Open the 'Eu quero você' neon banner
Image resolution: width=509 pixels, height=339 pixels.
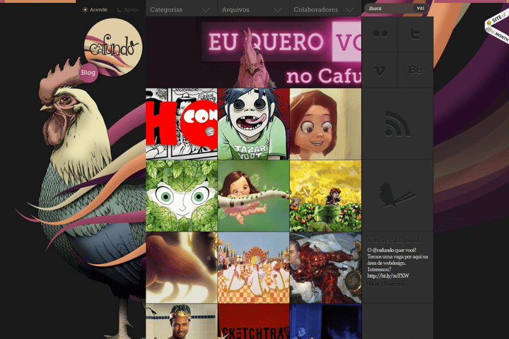(x=254, y=52)
